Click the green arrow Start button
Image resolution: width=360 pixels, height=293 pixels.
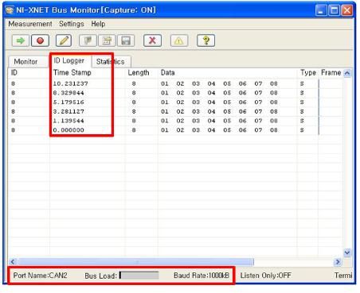21,40
